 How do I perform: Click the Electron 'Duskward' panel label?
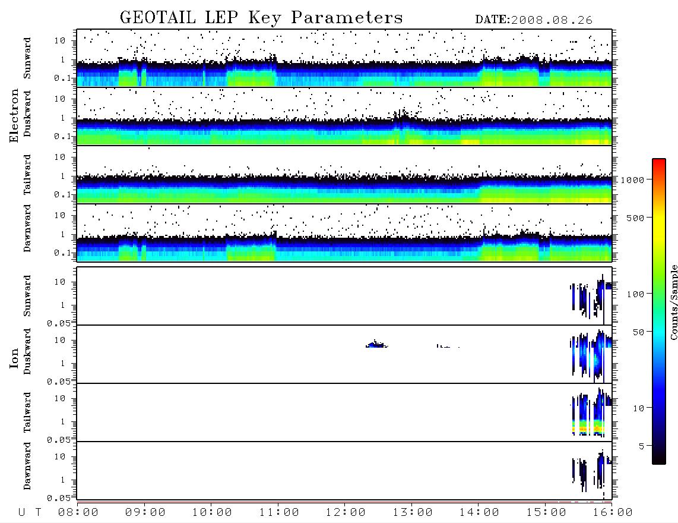27,114
